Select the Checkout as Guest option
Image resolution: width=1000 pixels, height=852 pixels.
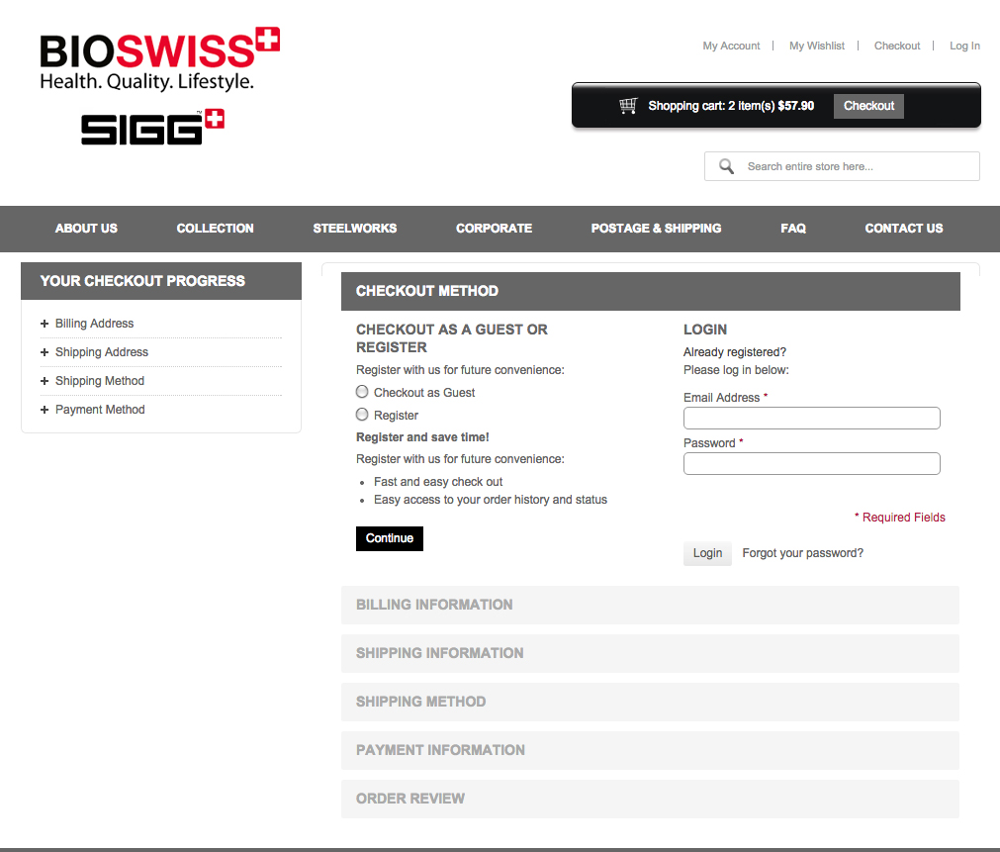(x=362, y=392)
